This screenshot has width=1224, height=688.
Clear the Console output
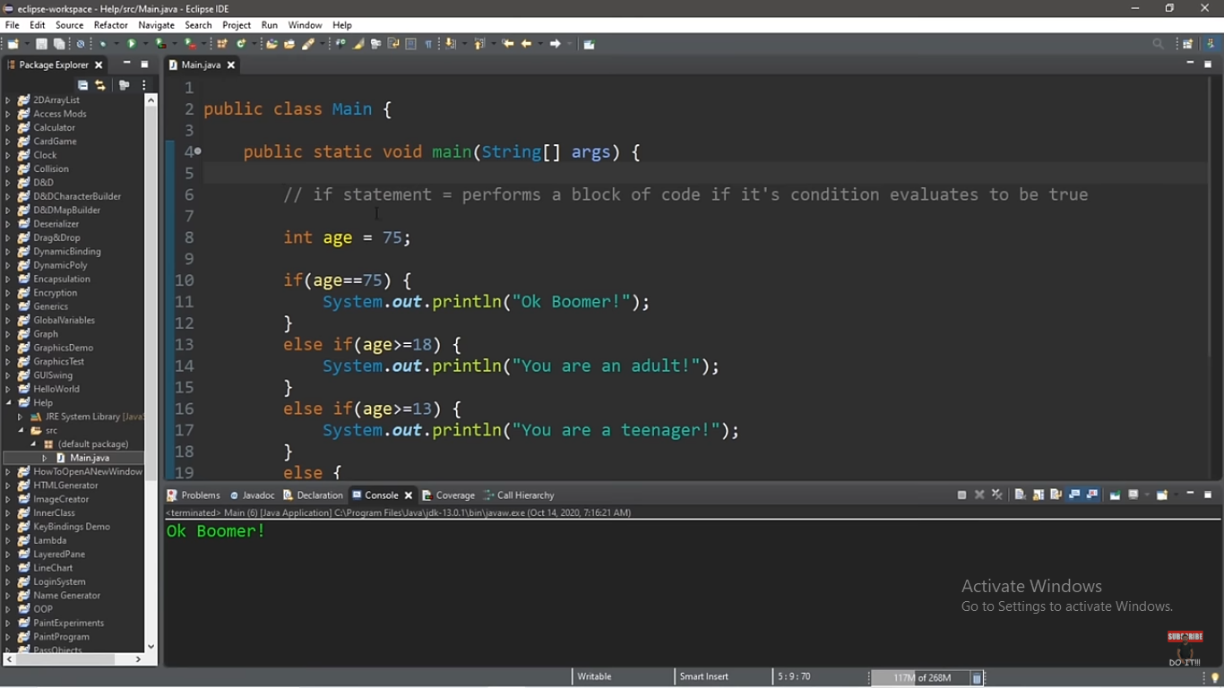(x=1020, y=494)
